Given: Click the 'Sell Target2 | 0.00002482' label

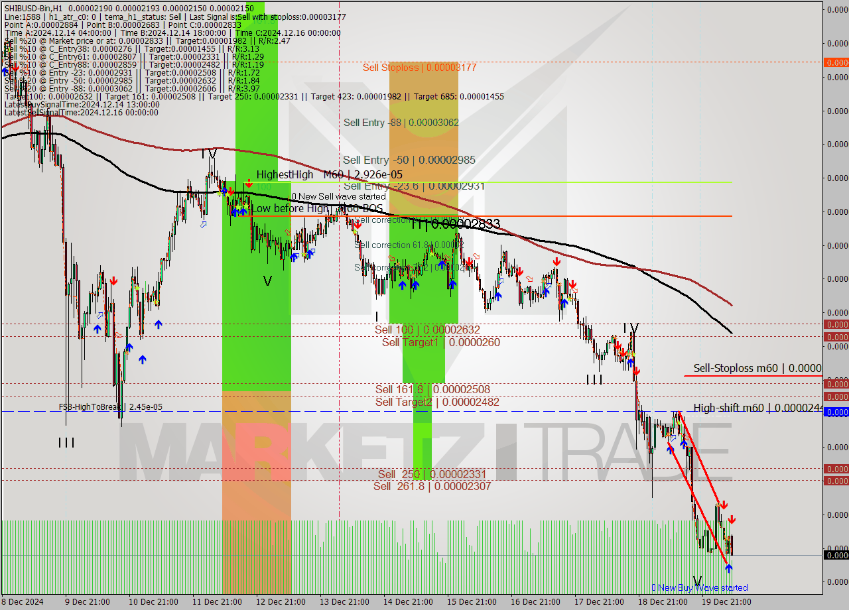Looking at the screenshot, I should [x=437, y=402].
